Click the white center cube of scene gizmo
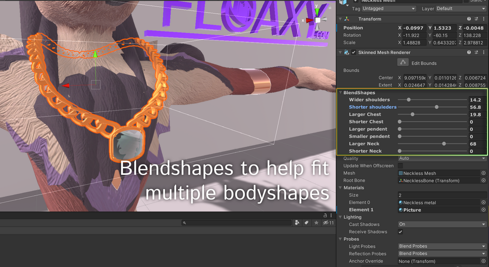This screenshot has width=489, height=267. click(x=317, y=20)
